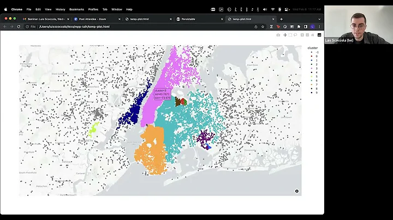Open the screenshot capture extension icon
Screen dimensions: 393x220
(292, 27)
